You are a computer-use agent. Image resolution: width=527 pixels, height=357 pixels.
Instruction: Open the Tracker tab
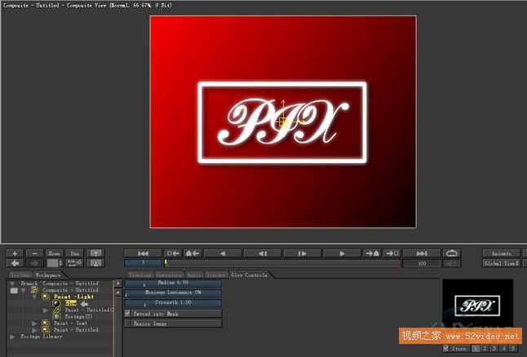click(215, 275)
